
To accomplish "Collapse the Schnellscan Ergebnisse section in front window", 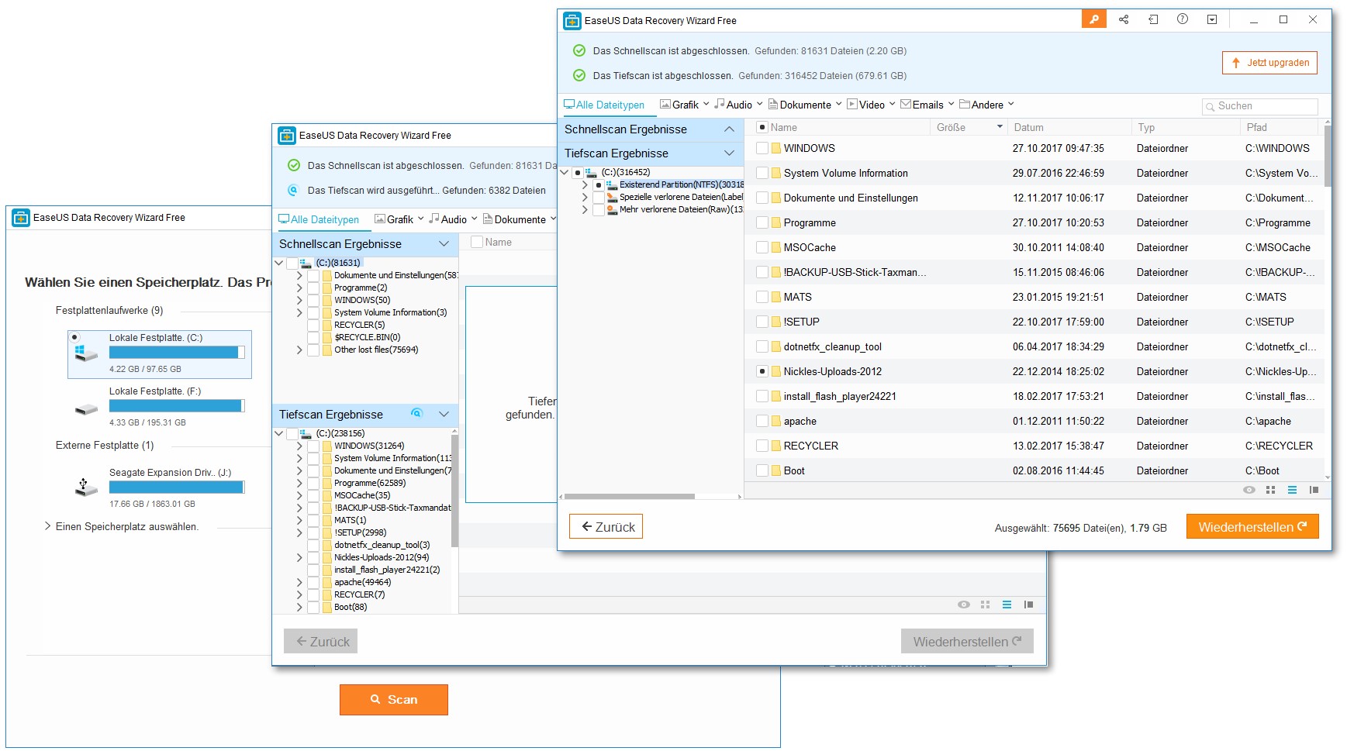I will tap(729, 129).
